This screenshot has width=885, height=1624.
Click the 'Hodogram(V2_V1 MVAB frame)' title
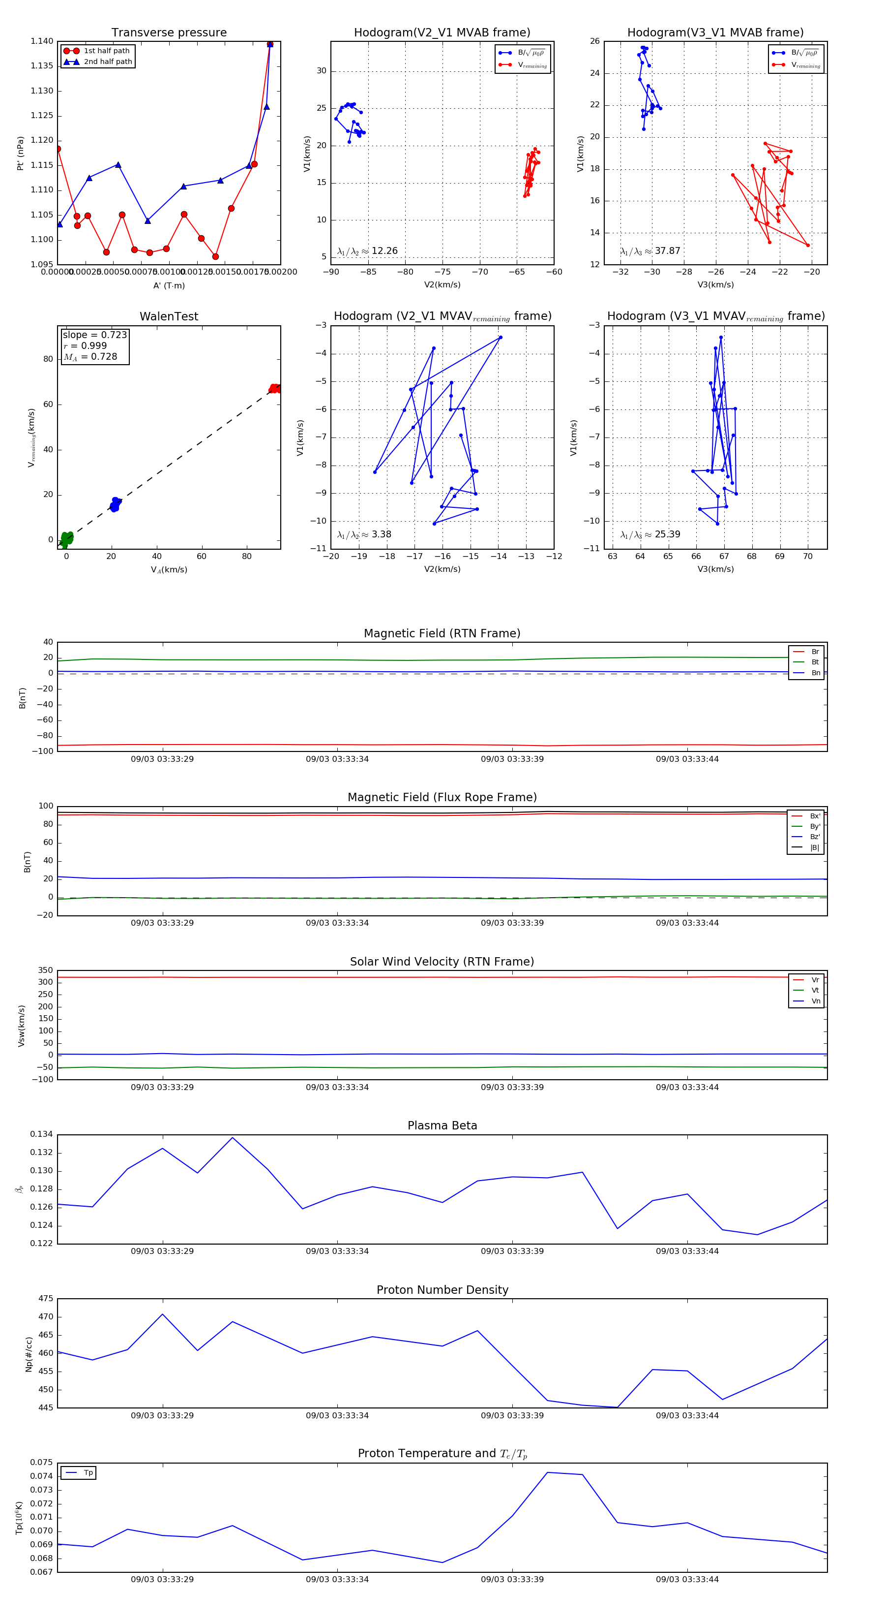point(442,33)
